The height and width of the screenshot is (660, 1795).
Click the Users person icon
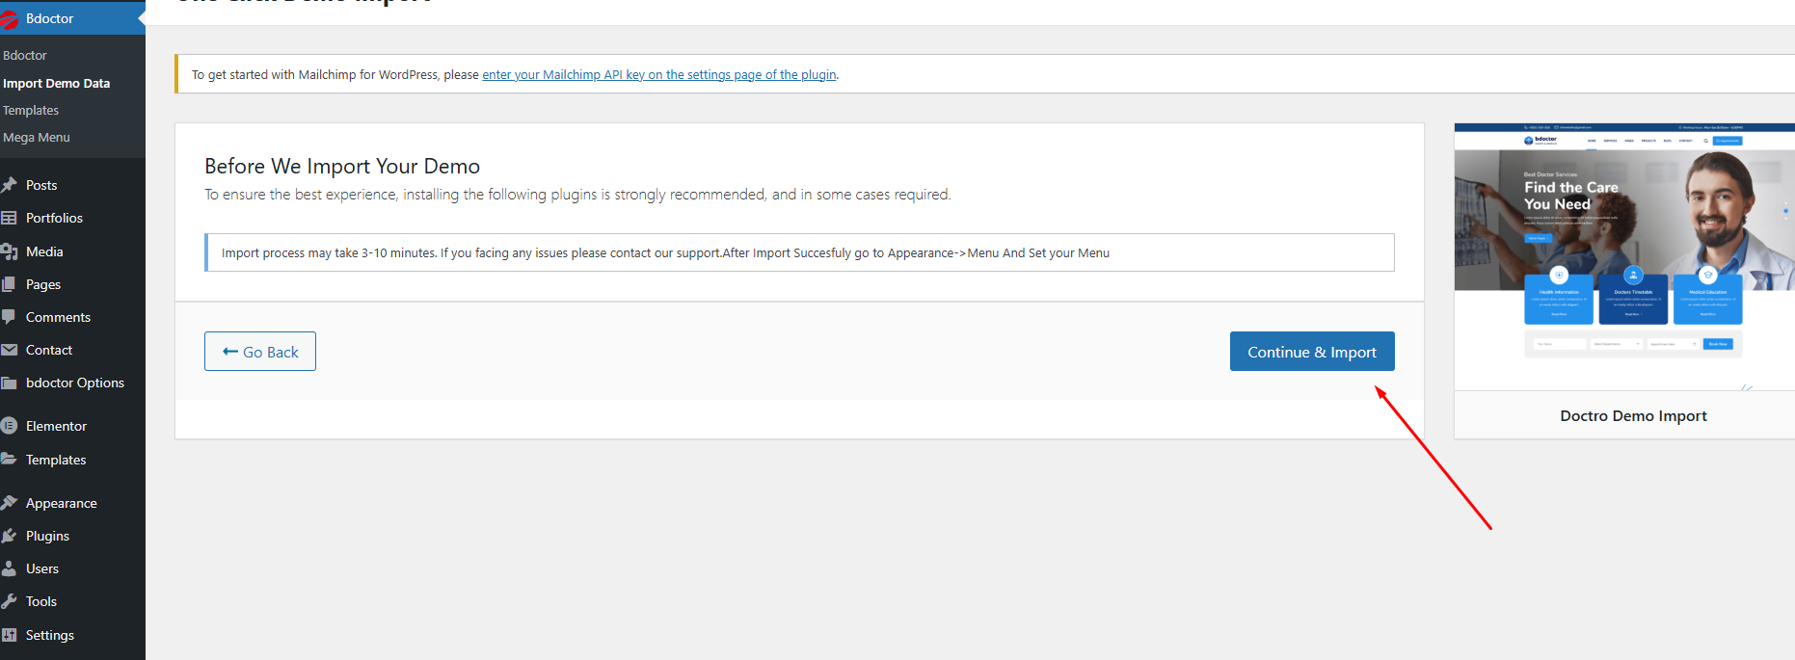click(10, 568)
